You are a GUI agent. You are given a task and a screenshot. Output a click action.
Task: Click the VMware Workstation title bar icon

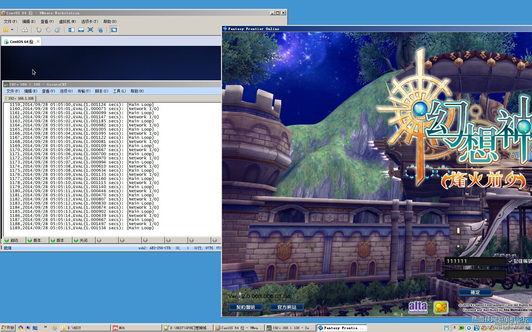tap(3, 13)
